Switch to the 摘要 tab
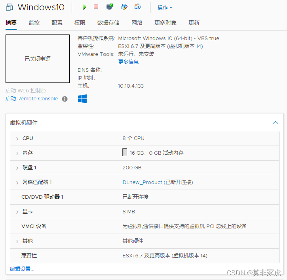 11,23
